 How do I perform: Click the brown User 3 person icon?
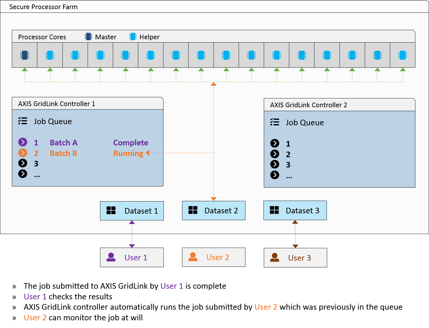coord(275,257)
